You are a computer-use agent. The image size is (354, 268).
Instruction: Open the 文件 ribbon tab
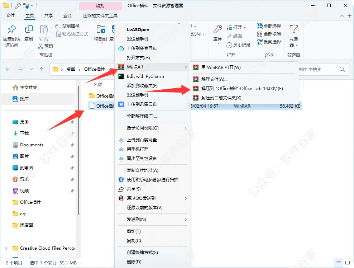point(10,15)
